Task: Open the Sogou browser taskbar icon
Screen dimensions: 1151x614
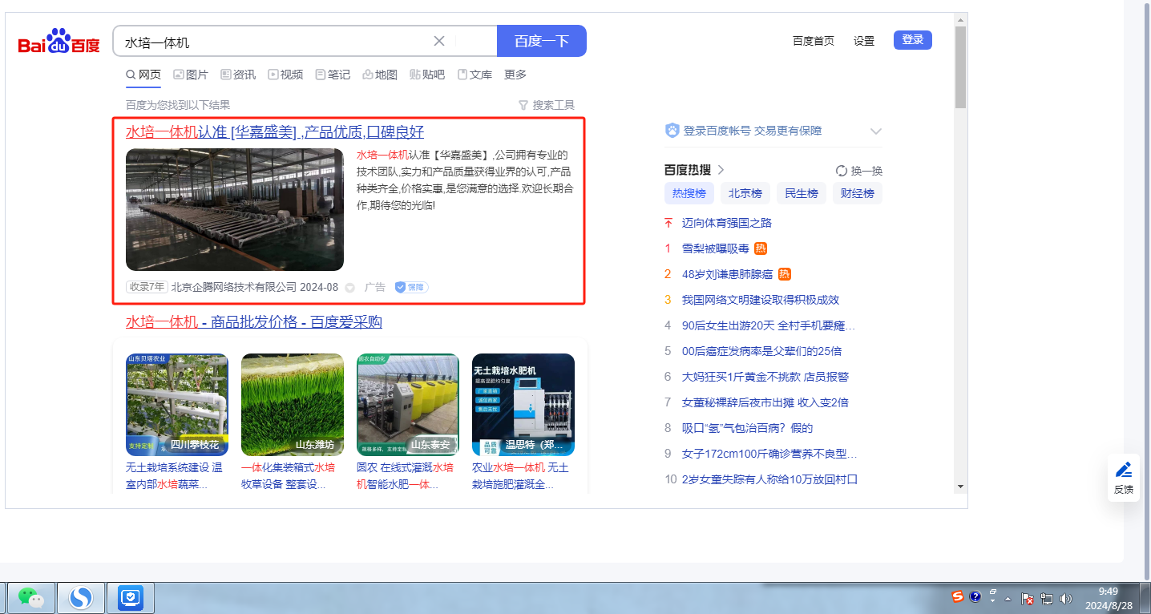Action: click(x=80, y=597)
